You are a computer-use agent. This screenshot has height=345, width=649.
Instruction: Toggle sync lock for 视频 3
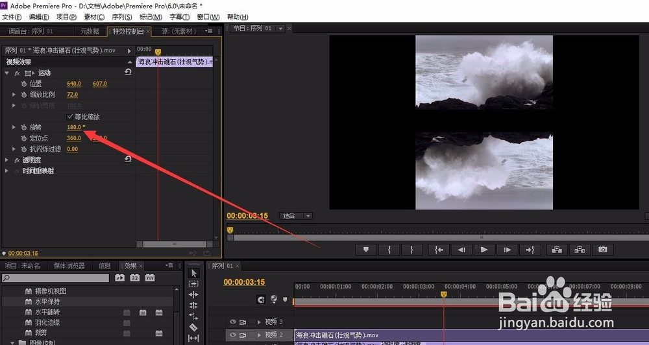pos(243,322)
